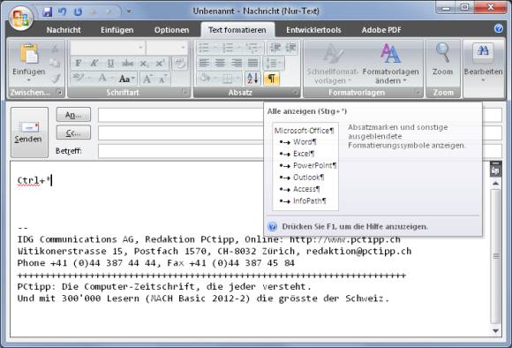Screen dimensions: 512x348
Task: Open the font size combo box
Action: pos(167,48)
